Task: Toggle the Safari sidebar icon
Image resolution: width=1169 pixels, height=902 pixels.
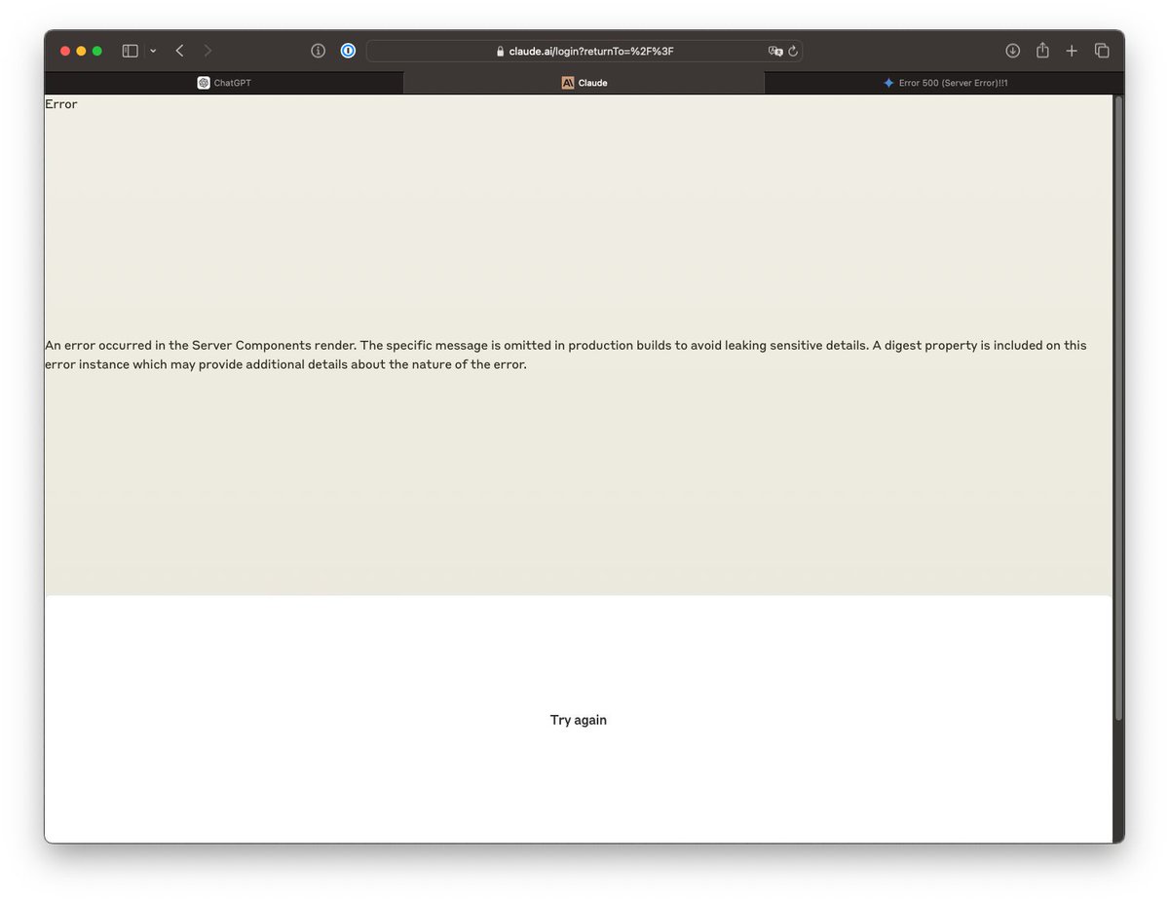Action: (x=130, y=51)
